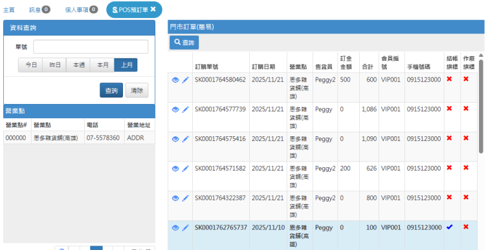Open 個人事項 tab
This screenshot has height=250, width=497.
[x=82, y=10]
